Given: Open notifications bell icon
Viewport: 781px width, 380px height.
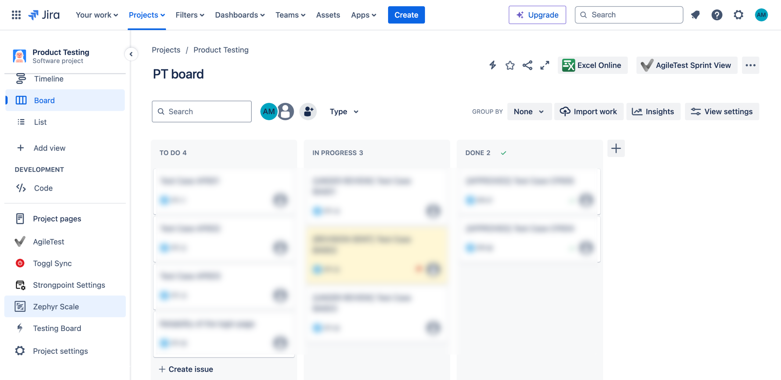Looking at the screenshot, I should point(695,15).
